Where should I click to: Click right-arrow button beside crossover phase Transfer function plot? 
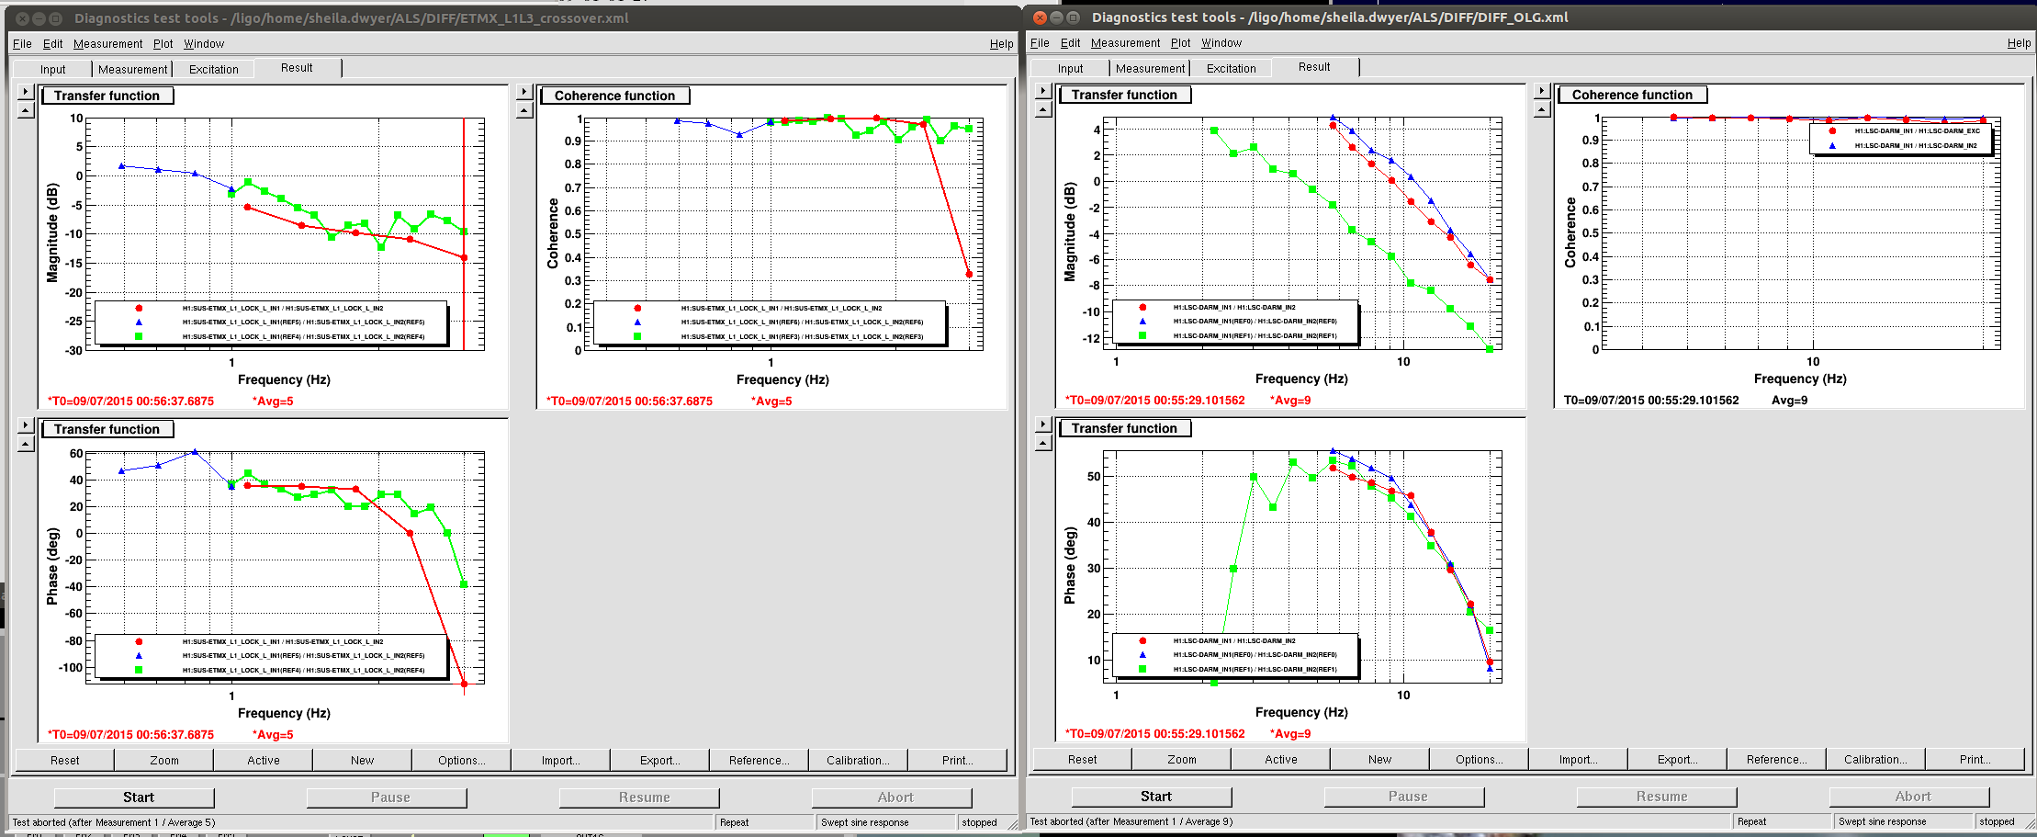pos(26,425)
